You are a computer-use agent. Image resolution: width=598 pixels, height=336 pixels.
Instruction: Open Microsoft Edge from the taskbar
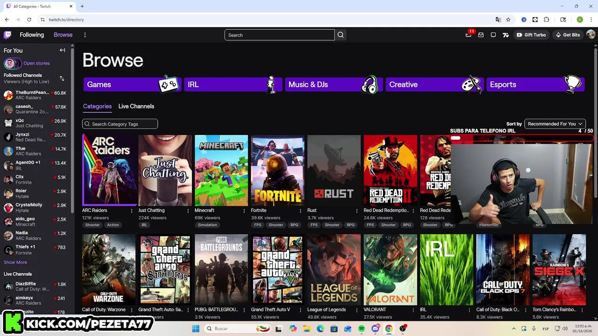point(320,329)
